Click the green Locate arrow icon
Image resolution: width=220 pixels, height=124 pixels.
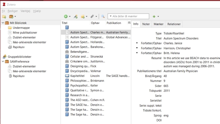[x=154, y=16]
